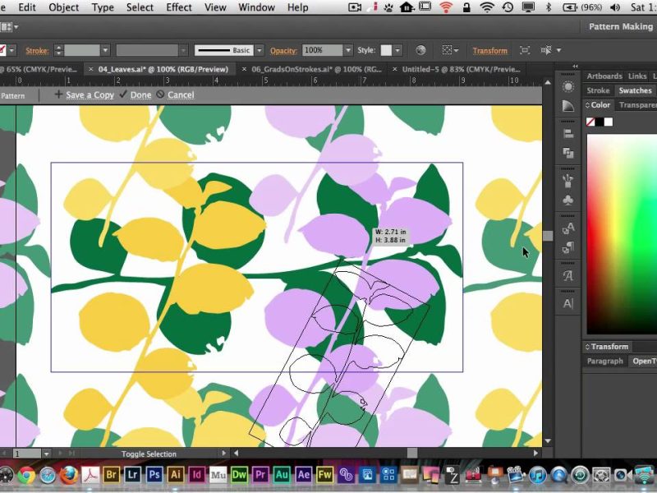
Task: Open the graphic Style dropdown
Action: click(x=397, y=50)
